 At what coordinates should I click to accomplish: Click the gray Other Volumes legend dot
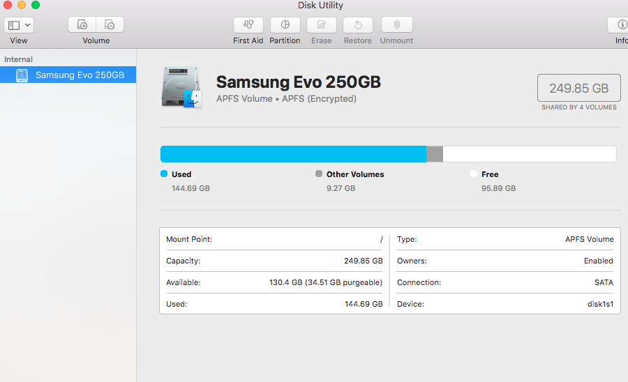pos(319,174)
